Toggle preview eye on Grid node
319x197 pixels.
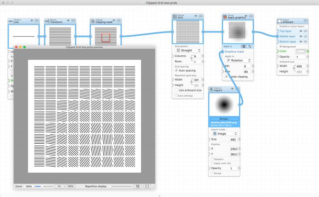click(196, 16)
